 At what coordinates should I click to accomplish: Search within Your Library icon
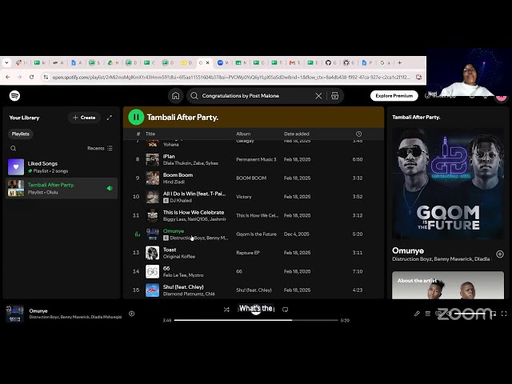pos(13,148)
